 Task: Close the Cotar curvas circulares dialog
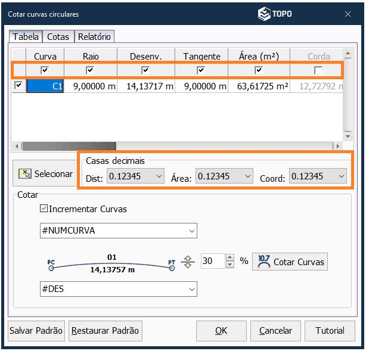click(348, 14)
